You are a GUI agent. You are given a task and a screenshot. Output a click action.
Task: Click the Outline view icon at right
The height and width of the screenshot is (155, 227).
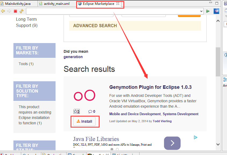click(225, 79)
